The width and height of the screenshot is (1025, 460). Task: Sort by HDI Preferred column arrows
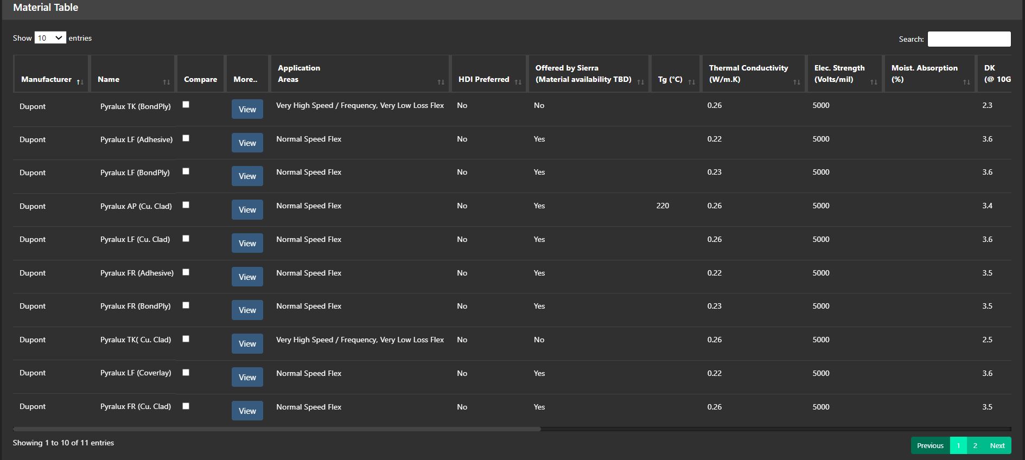pos(518,82)
